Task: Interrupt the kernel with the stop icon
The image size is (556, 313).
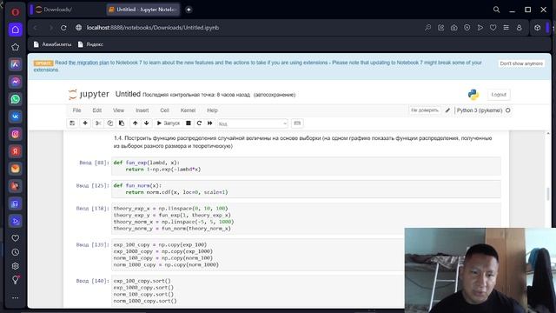Action: 189,123
